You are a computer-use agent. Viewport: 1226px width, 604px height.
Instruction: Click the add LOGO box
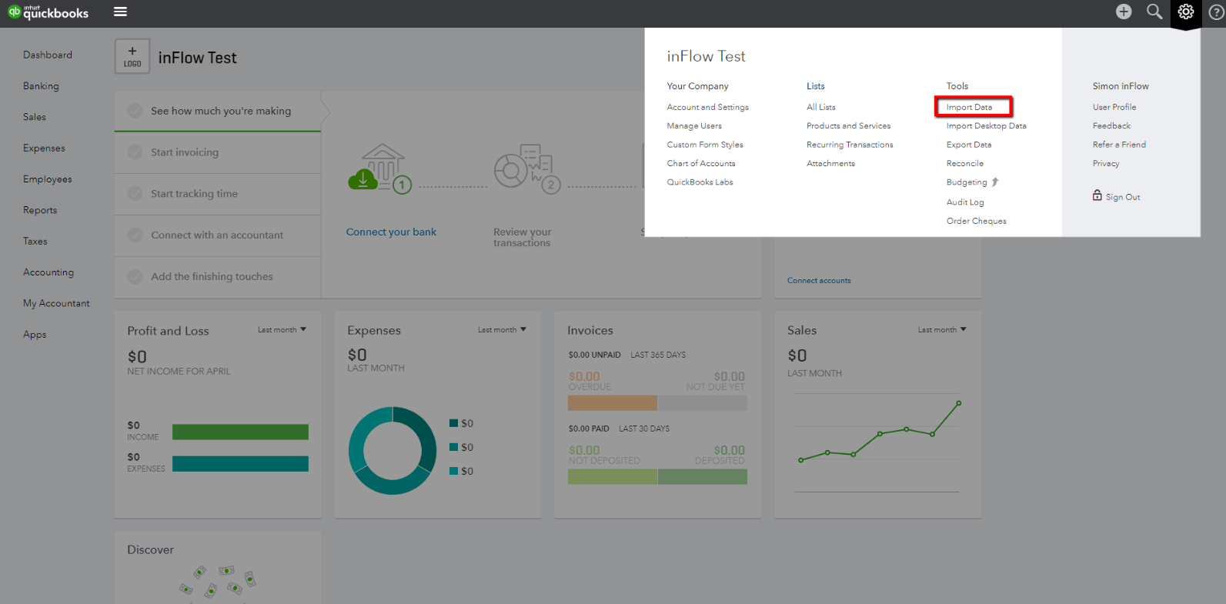point(132,57)
